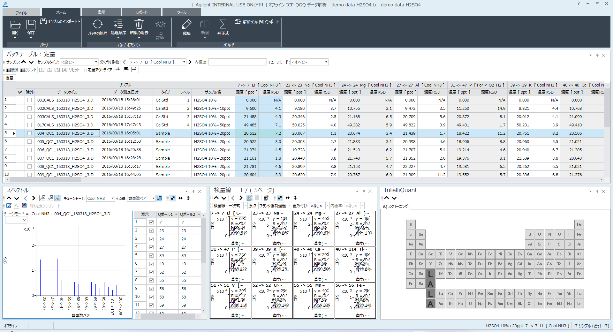The image size is (613, 332).
Task: Click IntelliQuant previous sample up arrow
Action: pos(387,198)
